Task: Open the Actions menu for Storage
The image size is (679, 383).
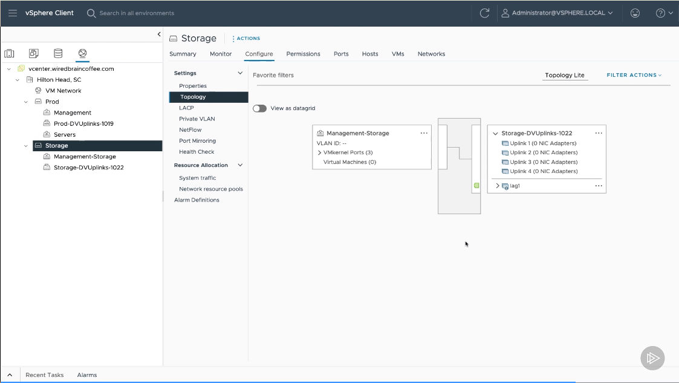Action: point(246,39)
